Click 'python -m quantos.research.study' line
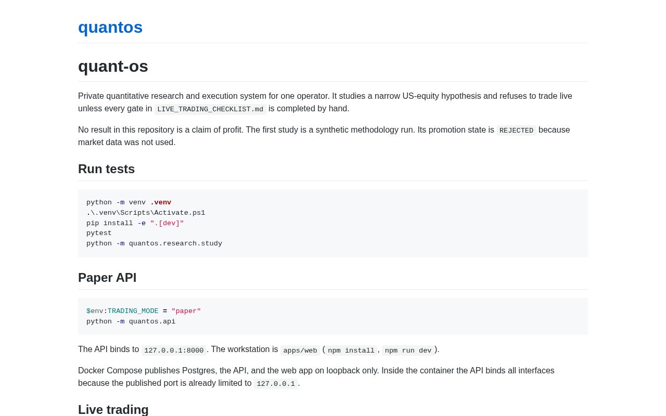This screenshot has height=416, width=666. (154, 244)
